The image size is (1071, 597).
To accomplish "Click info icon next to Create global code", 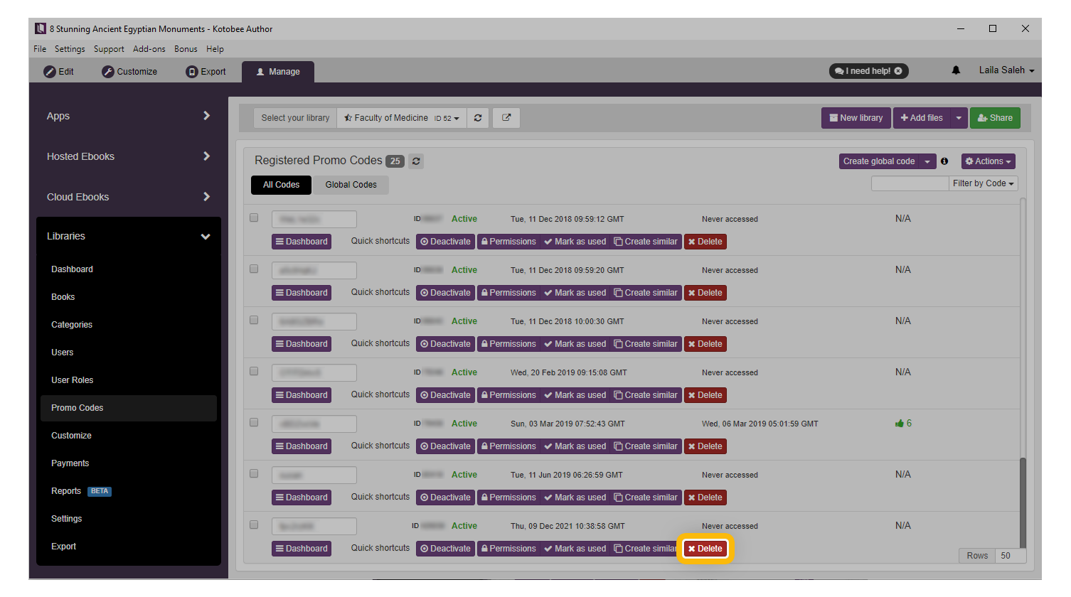I will coord(944,161).
